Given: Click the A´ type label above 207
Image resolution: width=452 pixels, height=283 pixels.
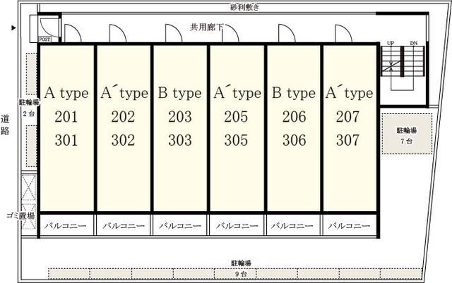Looking at the screenshot, I should 350,92.
